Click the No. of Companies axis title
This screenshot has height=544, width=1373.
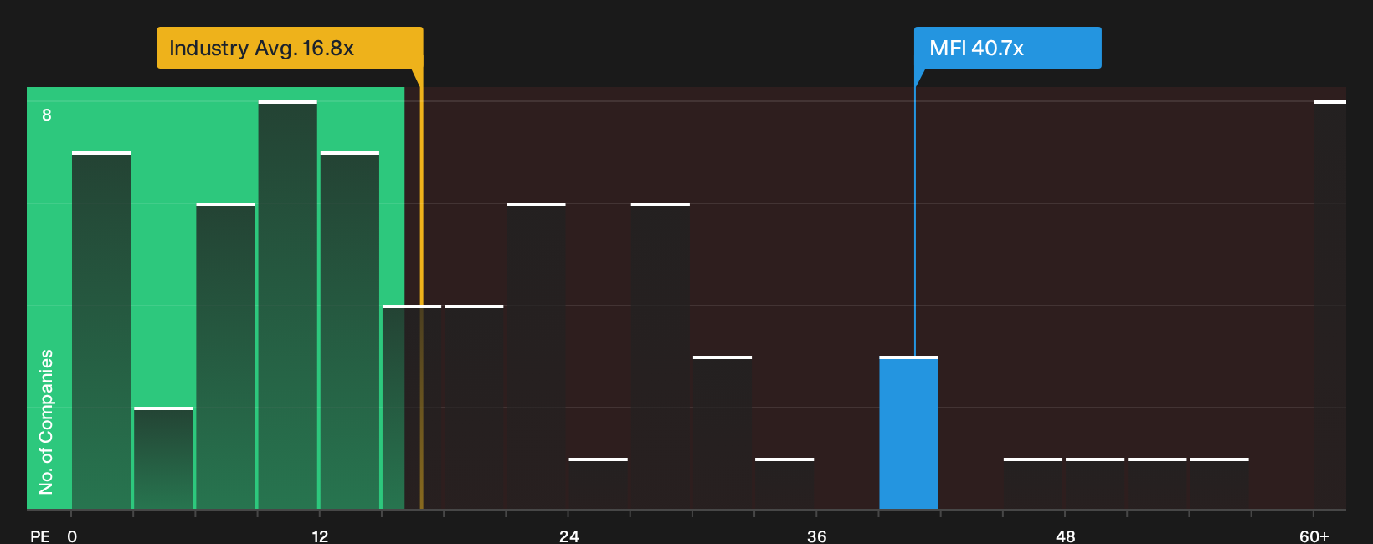click(x=46, y=422)
